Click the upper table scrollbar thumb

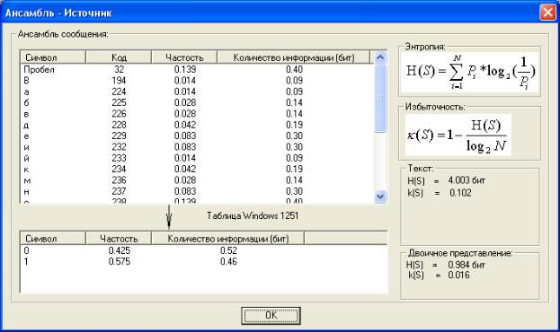(380, 98)
